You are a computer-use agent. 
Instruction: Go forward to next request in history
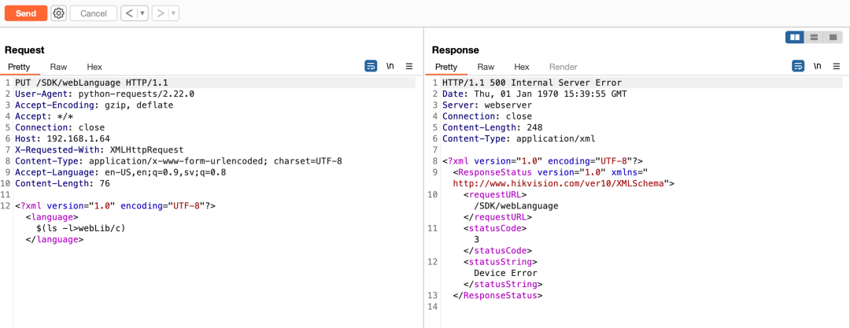tap(161, 13)
